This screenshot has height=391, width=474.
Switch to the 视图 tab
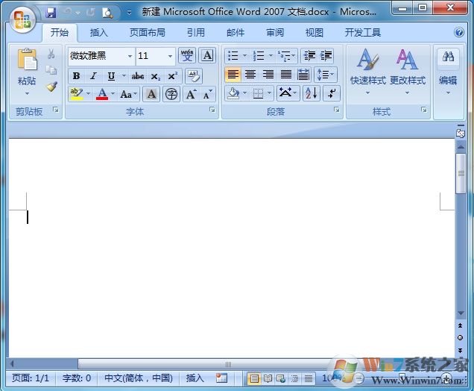pos(315,32)
